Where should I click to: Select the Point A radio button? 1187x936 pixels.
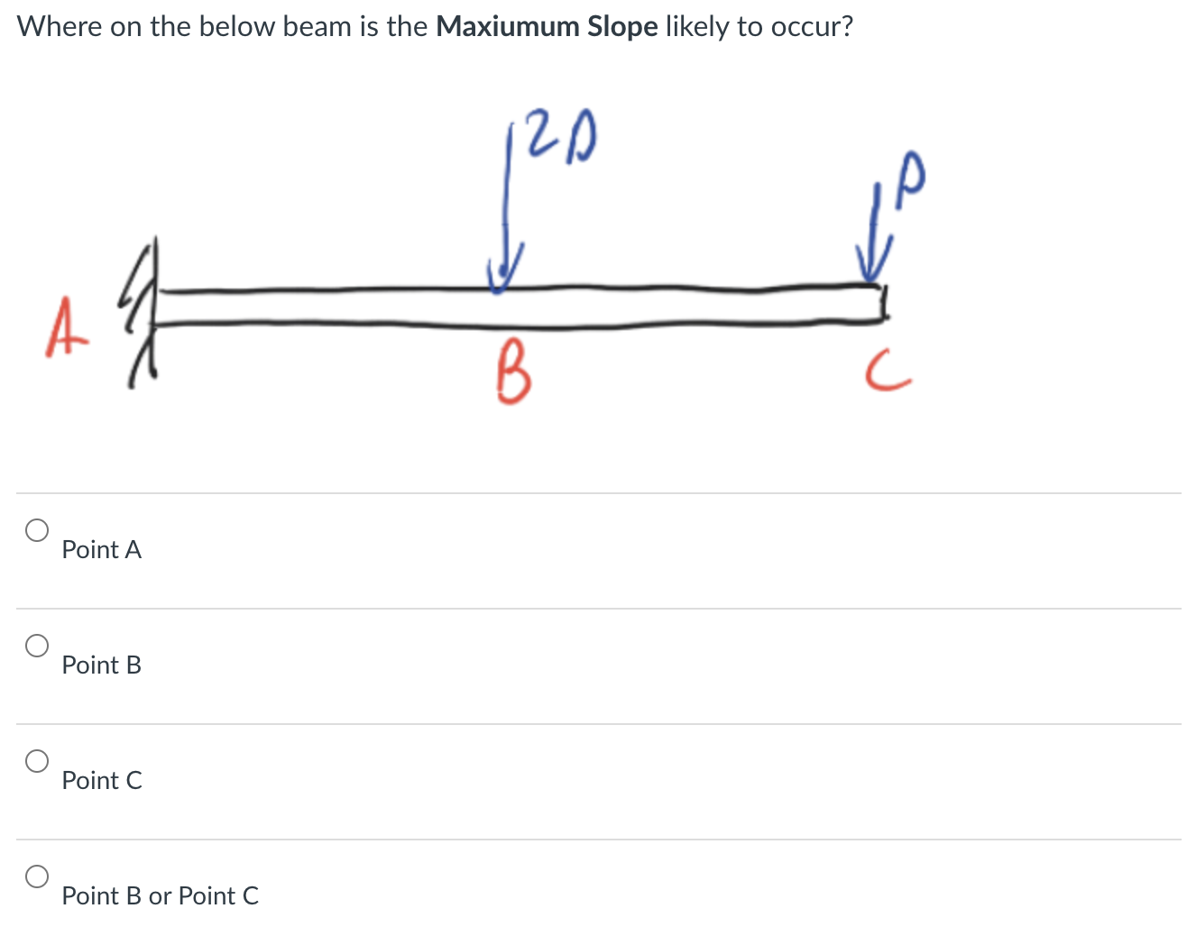37,529
